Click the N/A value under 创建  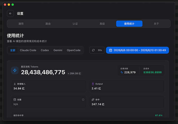16,104
